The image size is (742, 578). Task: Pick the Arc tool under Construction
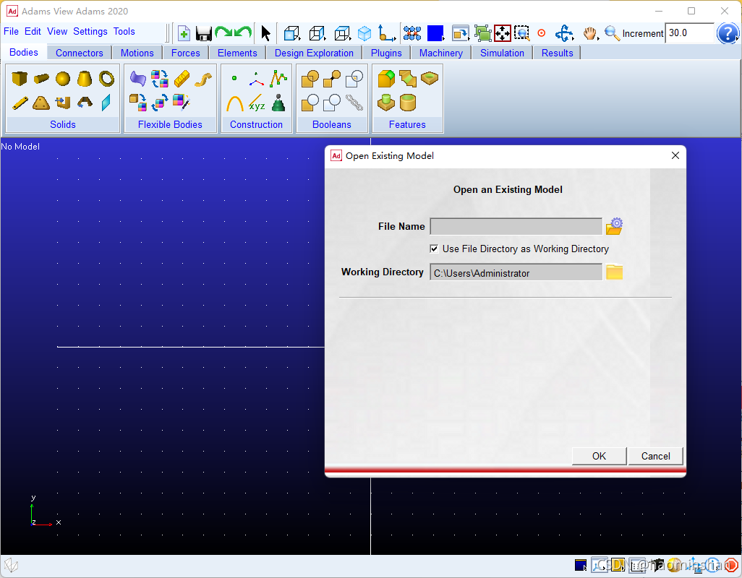click(x=234, y=103)
